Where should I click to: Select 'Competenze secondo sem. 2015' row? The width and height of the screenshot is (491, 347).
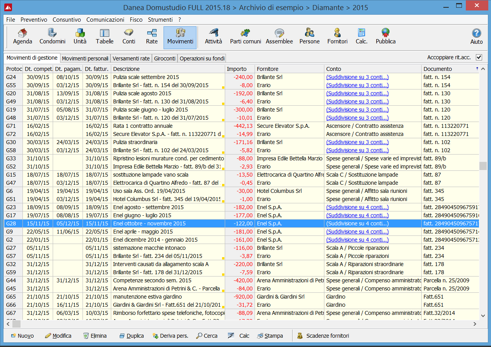coord(242,280)
